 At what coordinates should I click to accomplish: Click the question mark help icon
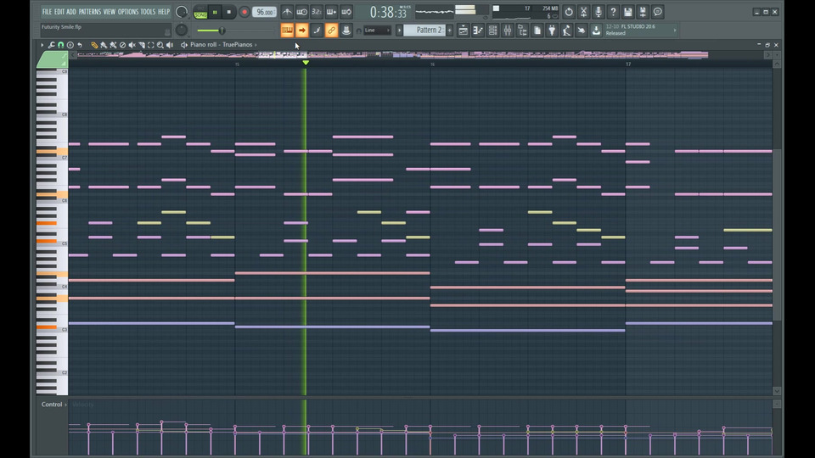click(613, 12)
